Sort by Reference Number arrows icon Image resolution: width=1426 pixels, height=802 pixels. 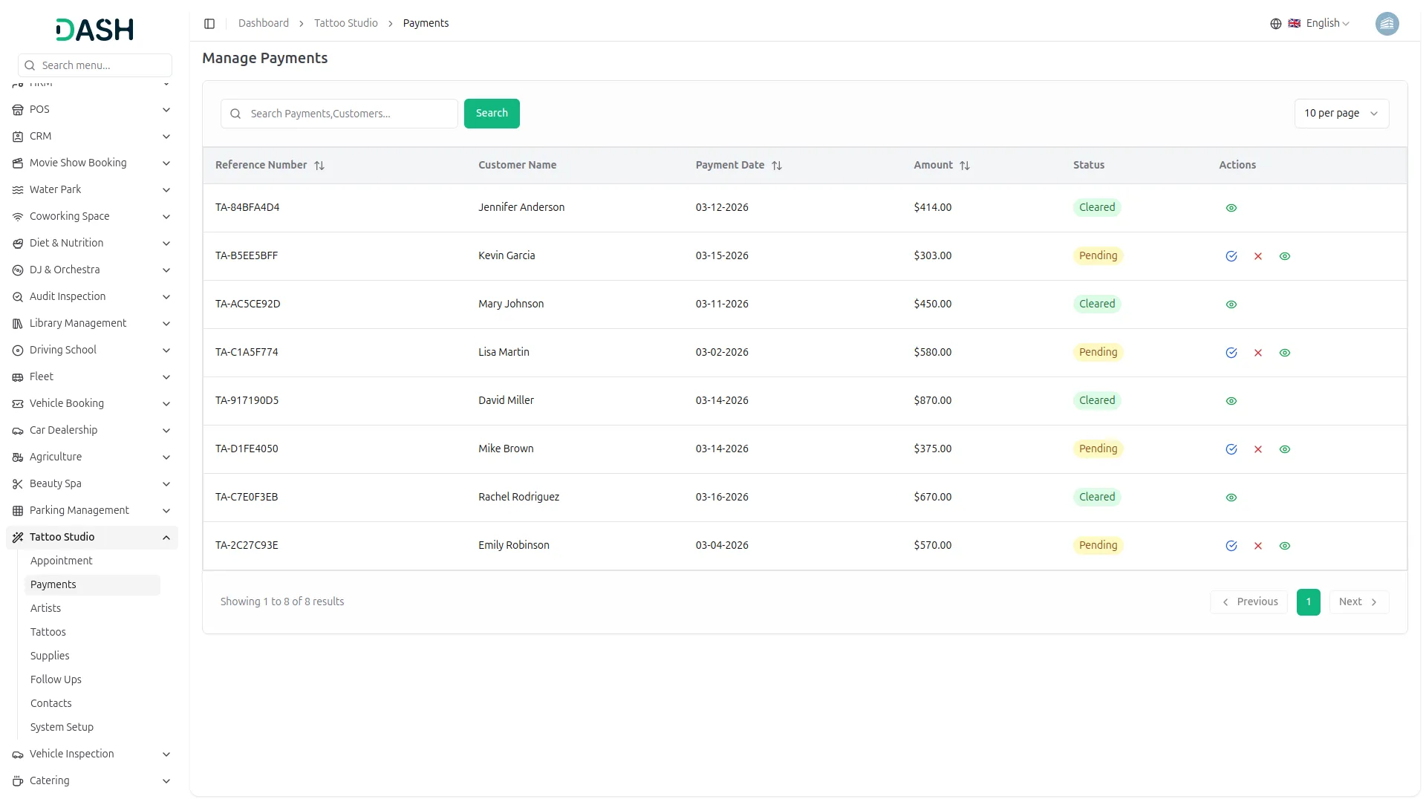pyautogui.click(x=319, y=166)
